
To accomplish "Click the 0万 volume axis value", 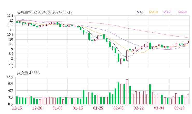I will 10,104.
